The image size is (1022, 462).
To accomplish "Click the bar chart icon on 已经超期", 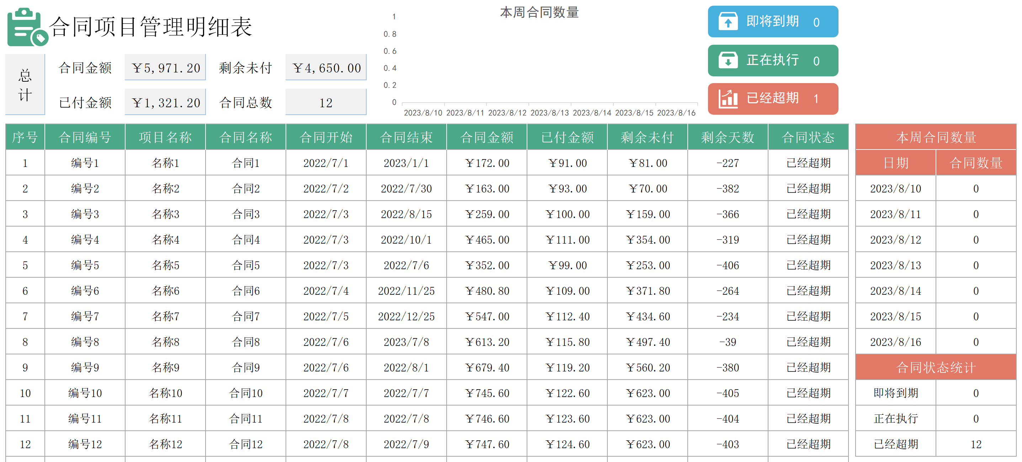I will (728, 99).
